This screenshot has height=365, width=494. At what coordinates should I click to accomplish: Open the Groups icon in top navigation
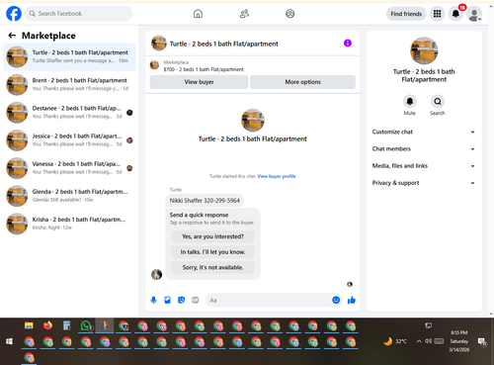point(290,14)
